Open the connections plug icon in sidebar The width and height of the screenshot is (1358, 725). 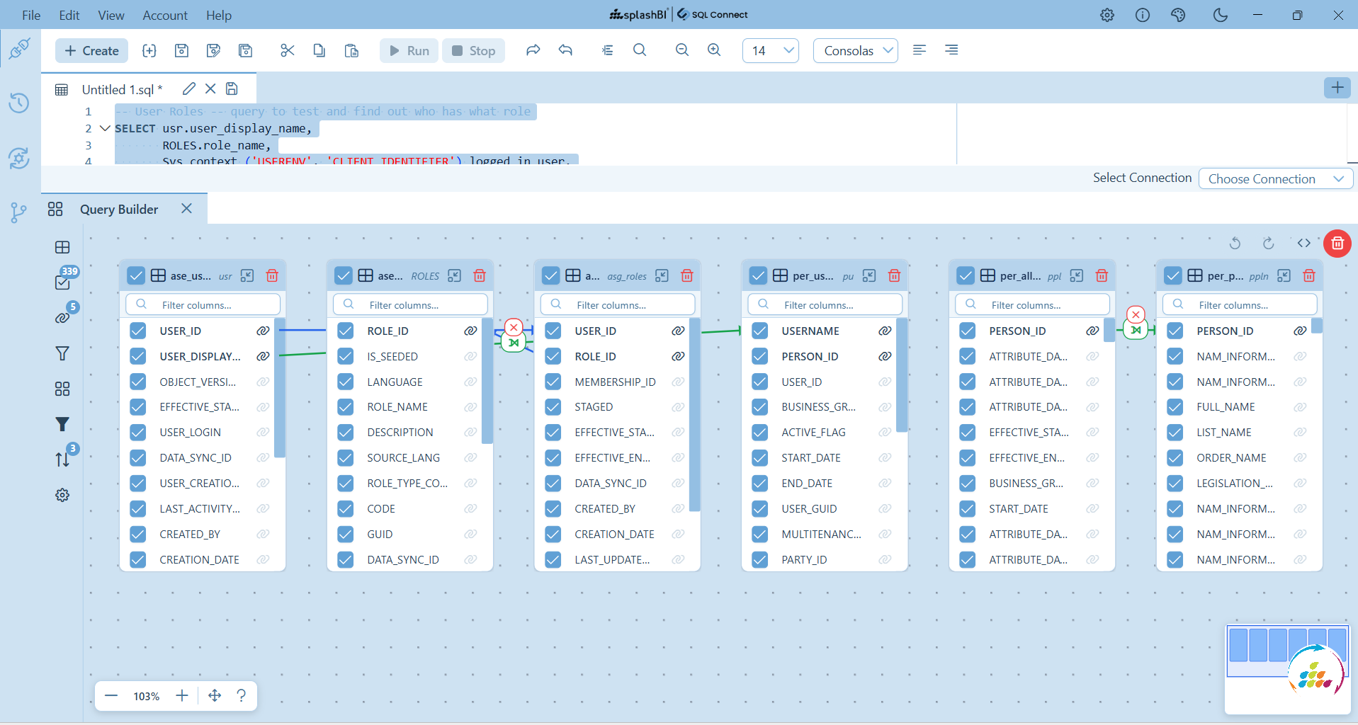pos(19,49)
